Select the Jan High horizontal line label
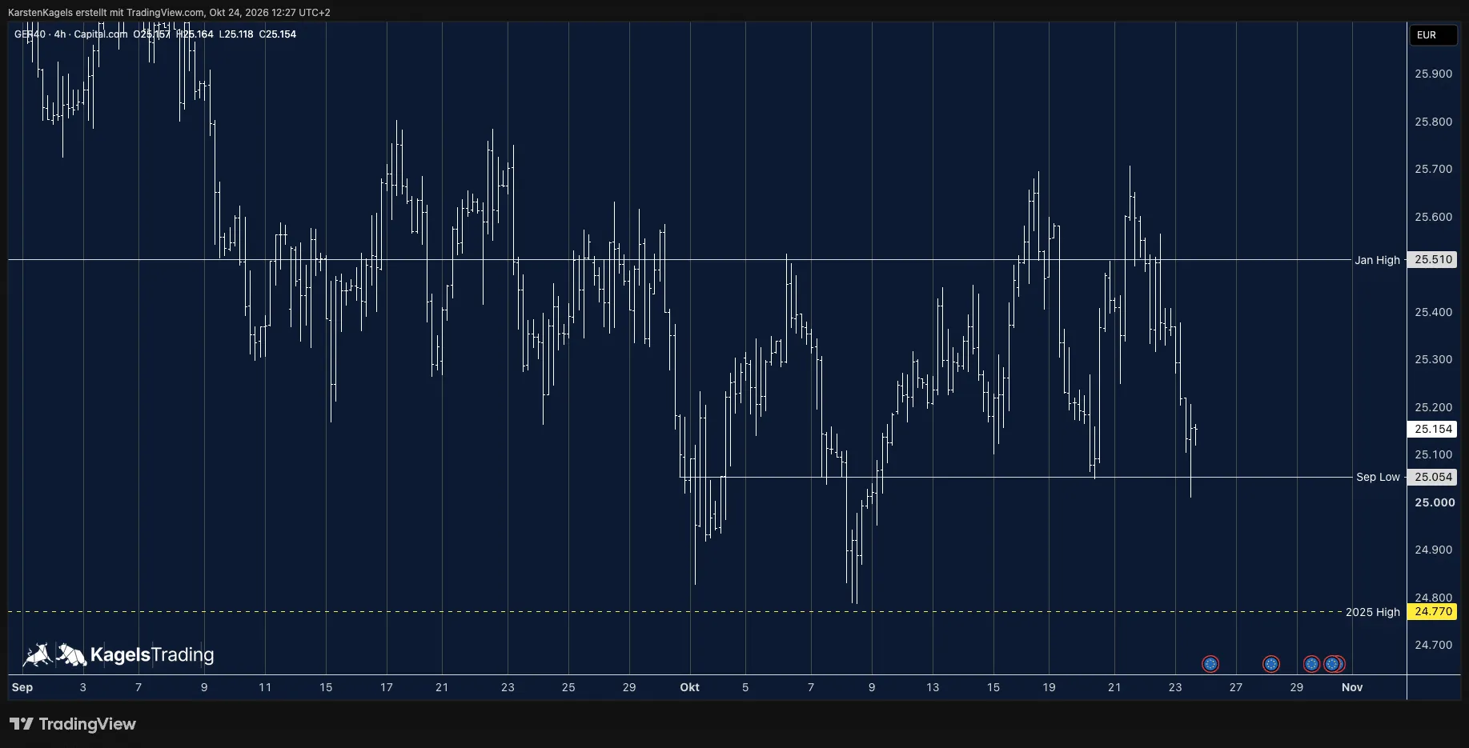The image size is (1469, 748). (x=1377, y=260)
